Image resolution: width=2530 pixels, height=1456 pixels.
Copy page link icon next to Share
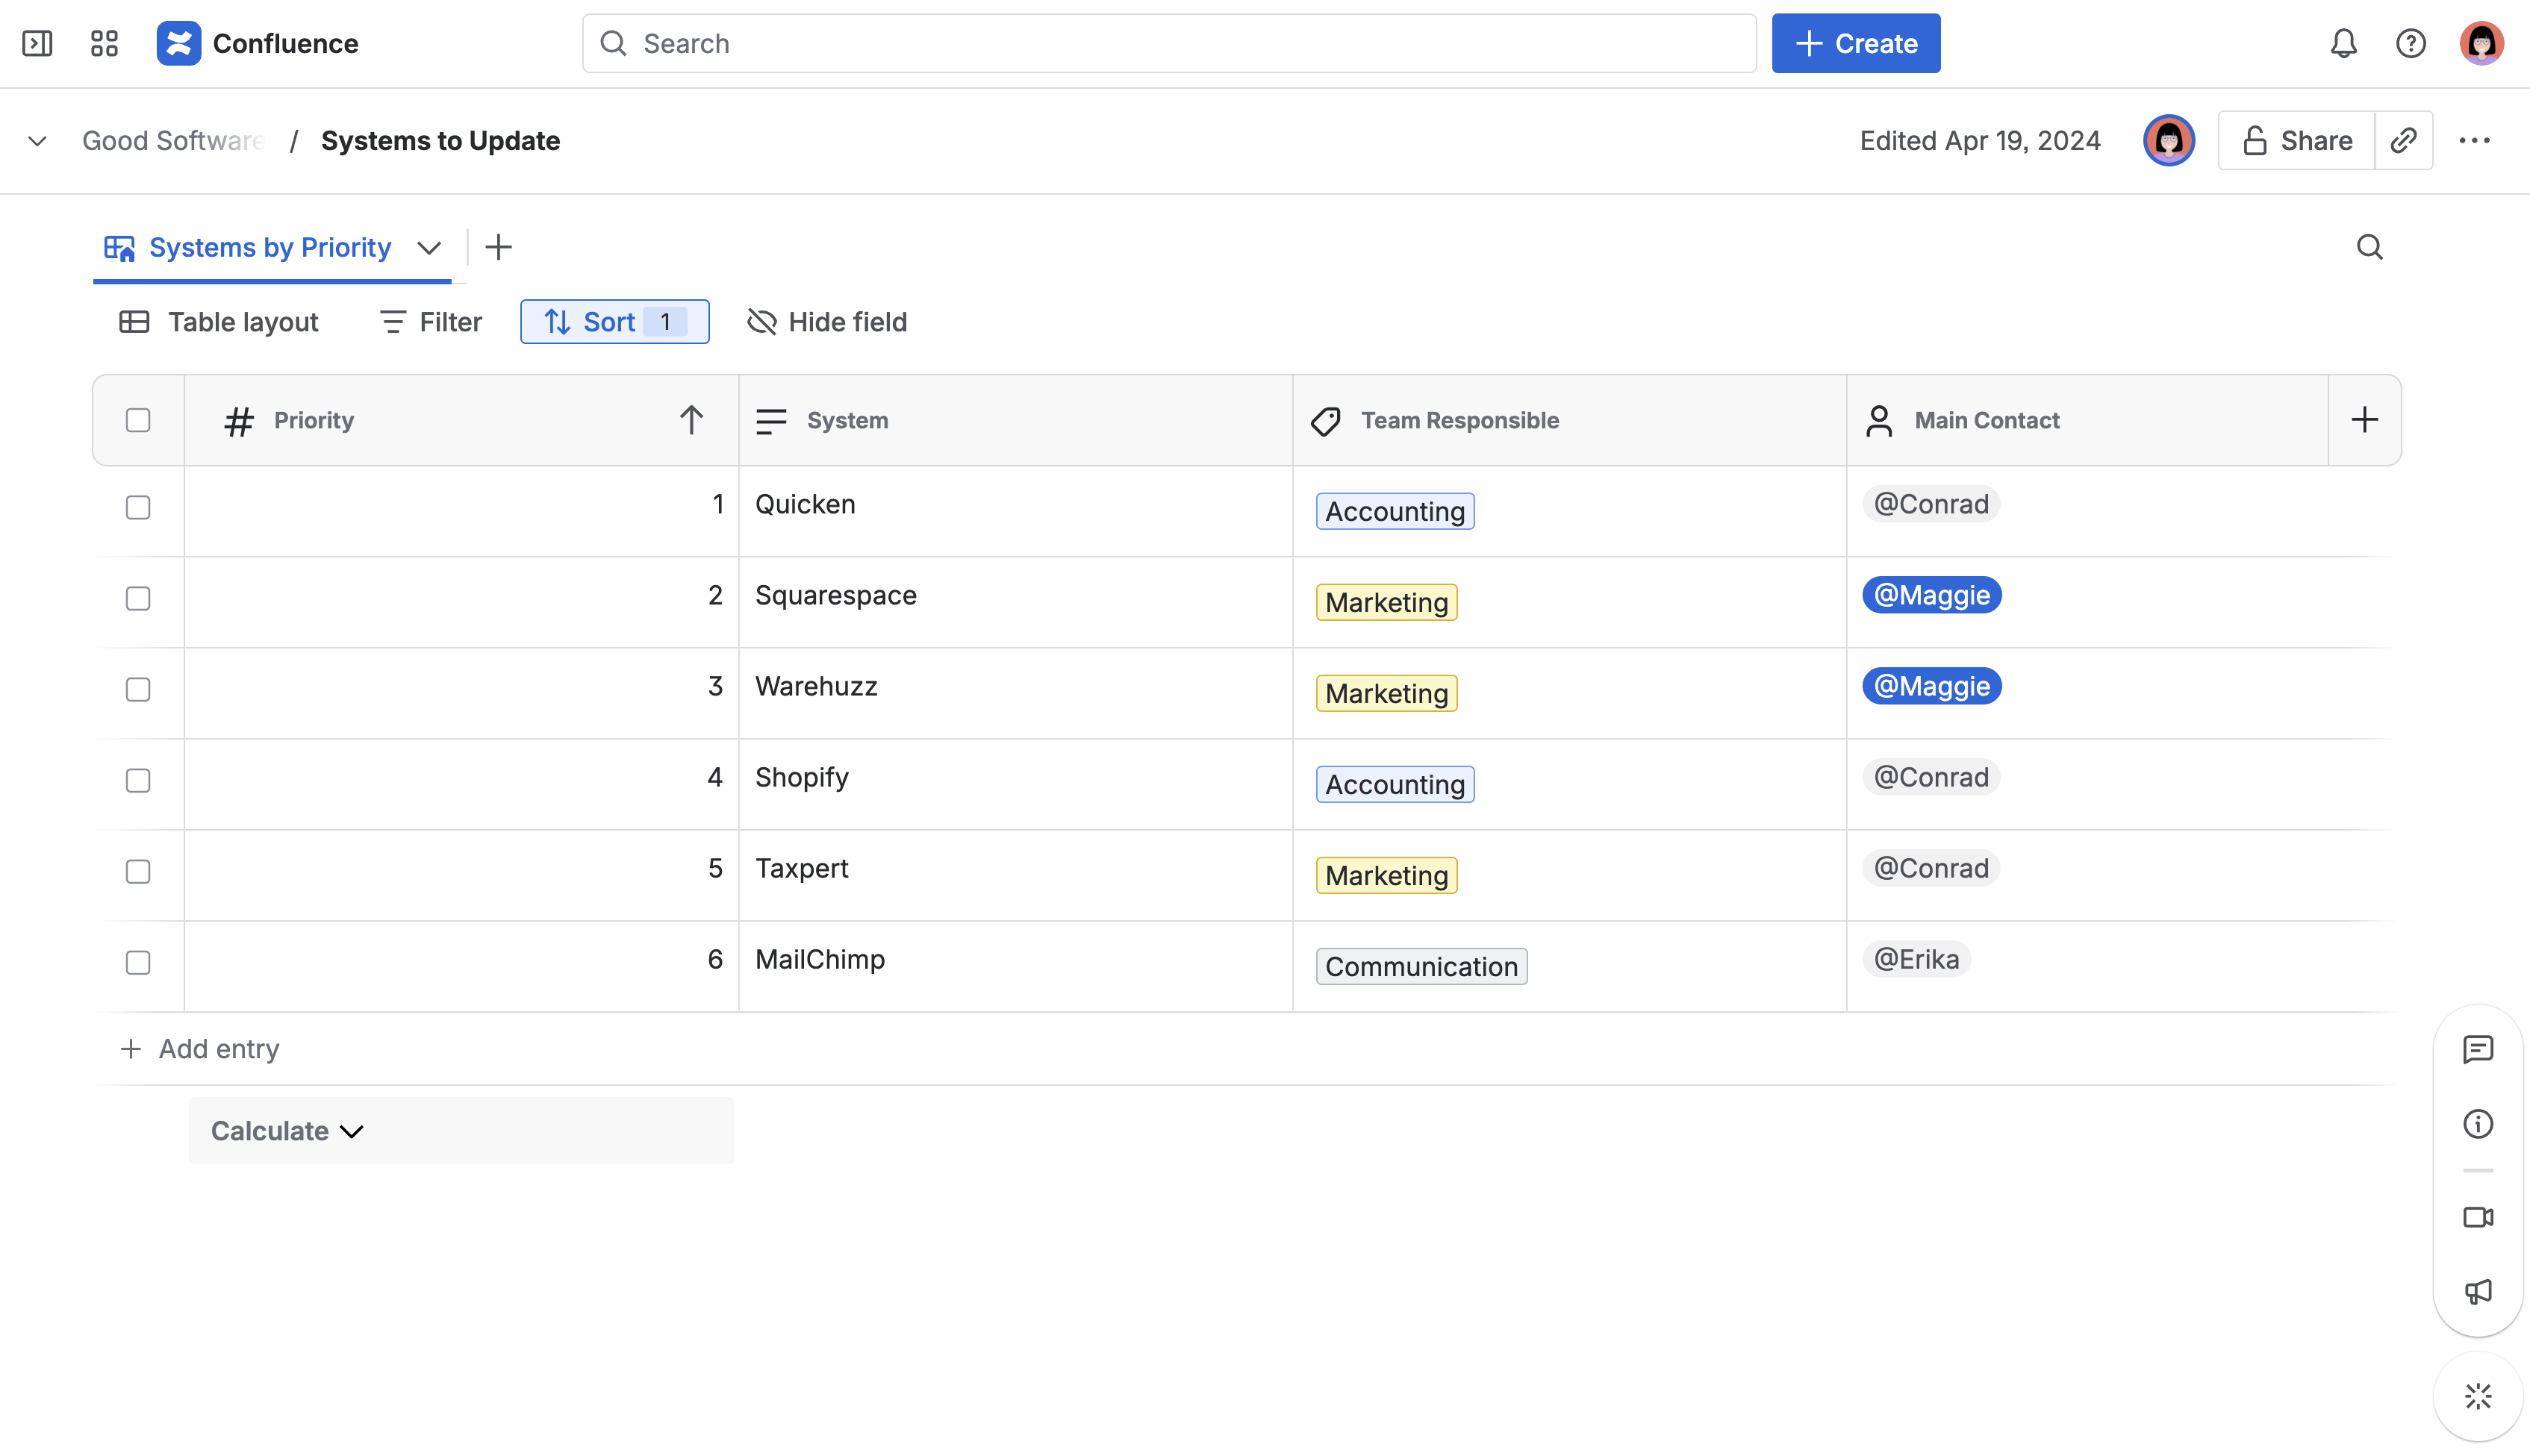pyautogui.click(x=2403, y=140)
